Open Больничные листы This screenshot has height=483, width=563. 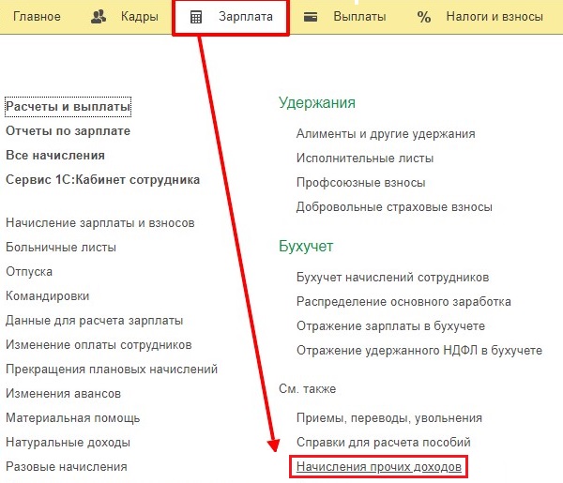[61, 248]
